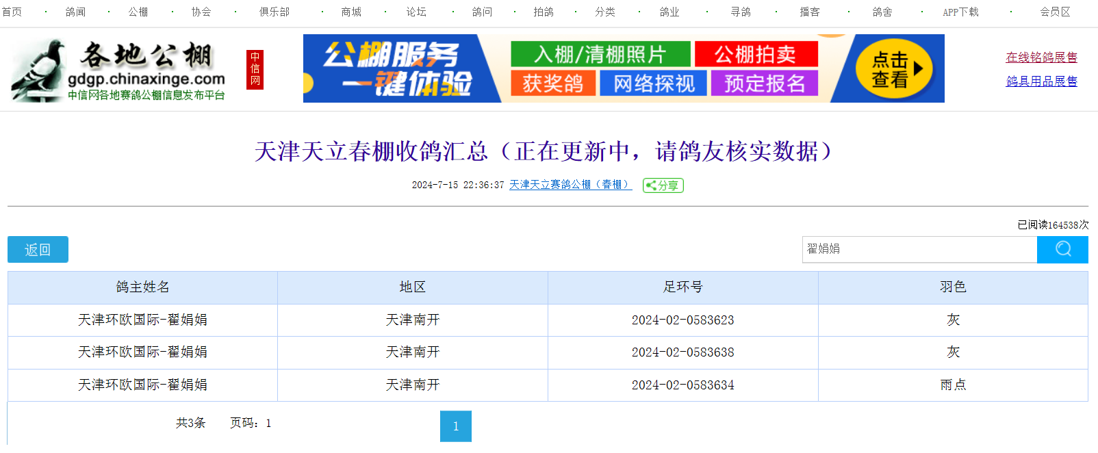Open the 在线铭鸽展售 link
The image size is (1098, 453).
tap(1040, 57)
